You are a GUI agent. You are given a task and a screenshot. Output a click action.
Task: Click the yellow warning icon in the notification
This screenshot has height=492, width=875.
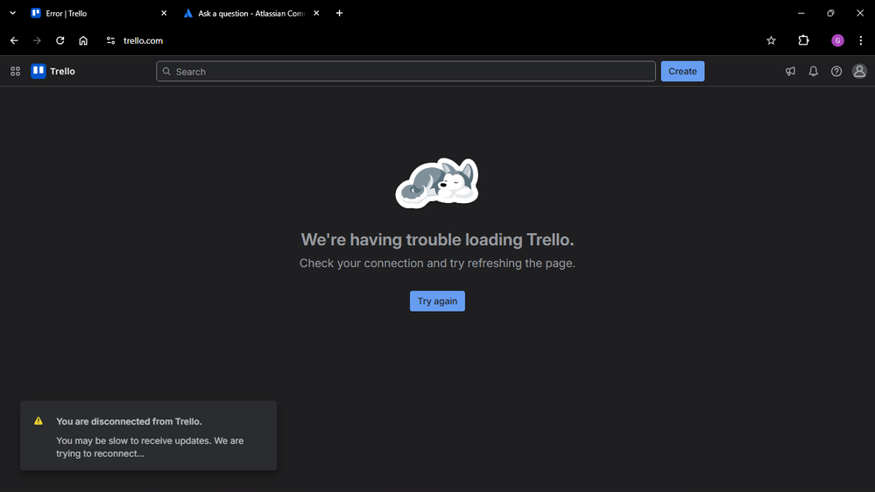pyautogui.click(x=39, y=421)
